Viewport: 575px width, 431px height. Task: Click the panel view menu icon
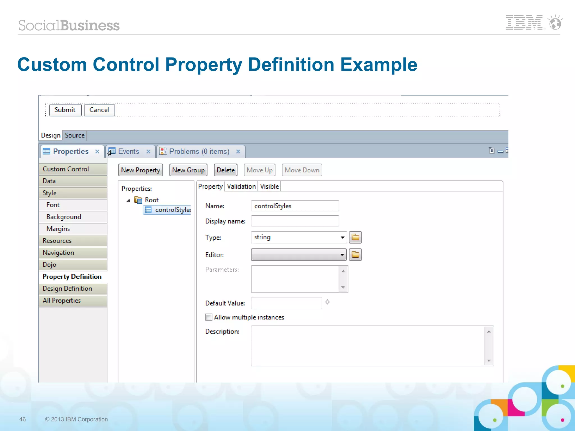tap(491, 151)
